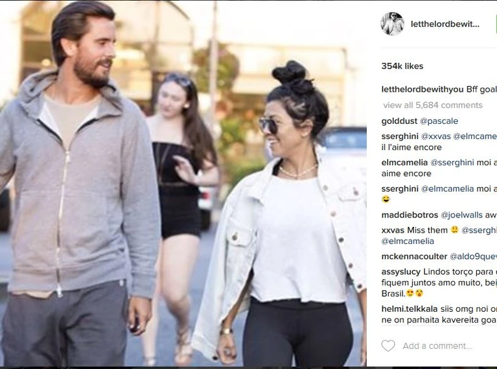Screen dimensions: 497x369
Task: View all 5,684 comments
Action: pyautogui.click(x=433, y=105)
